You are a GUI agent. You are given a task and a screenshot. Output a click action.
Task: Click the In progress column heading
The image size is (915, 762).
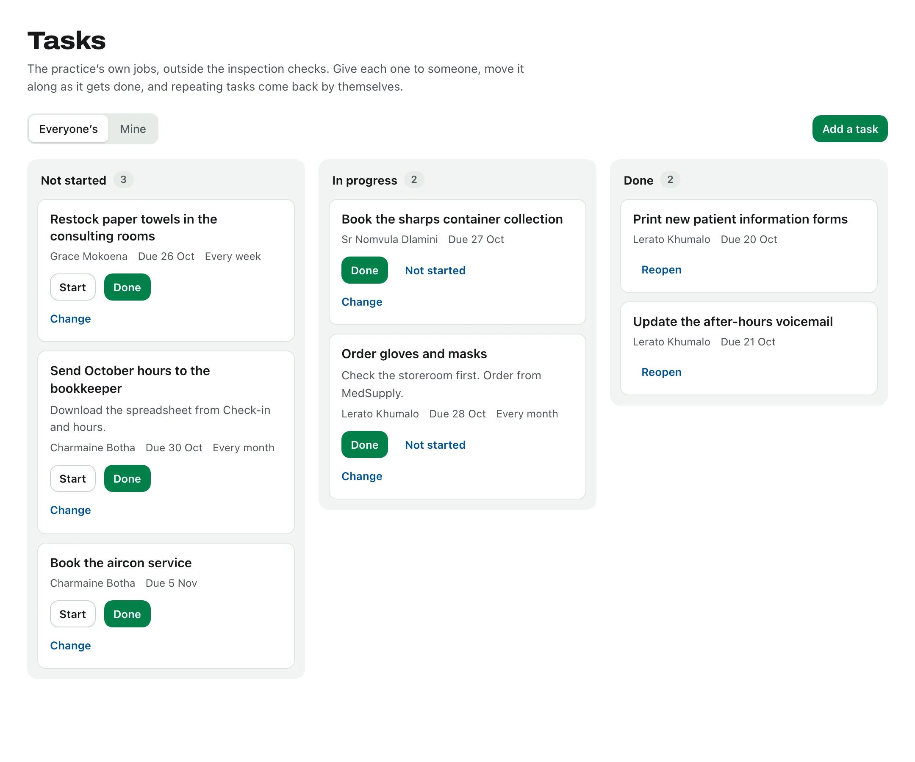[x=364, y=180]
